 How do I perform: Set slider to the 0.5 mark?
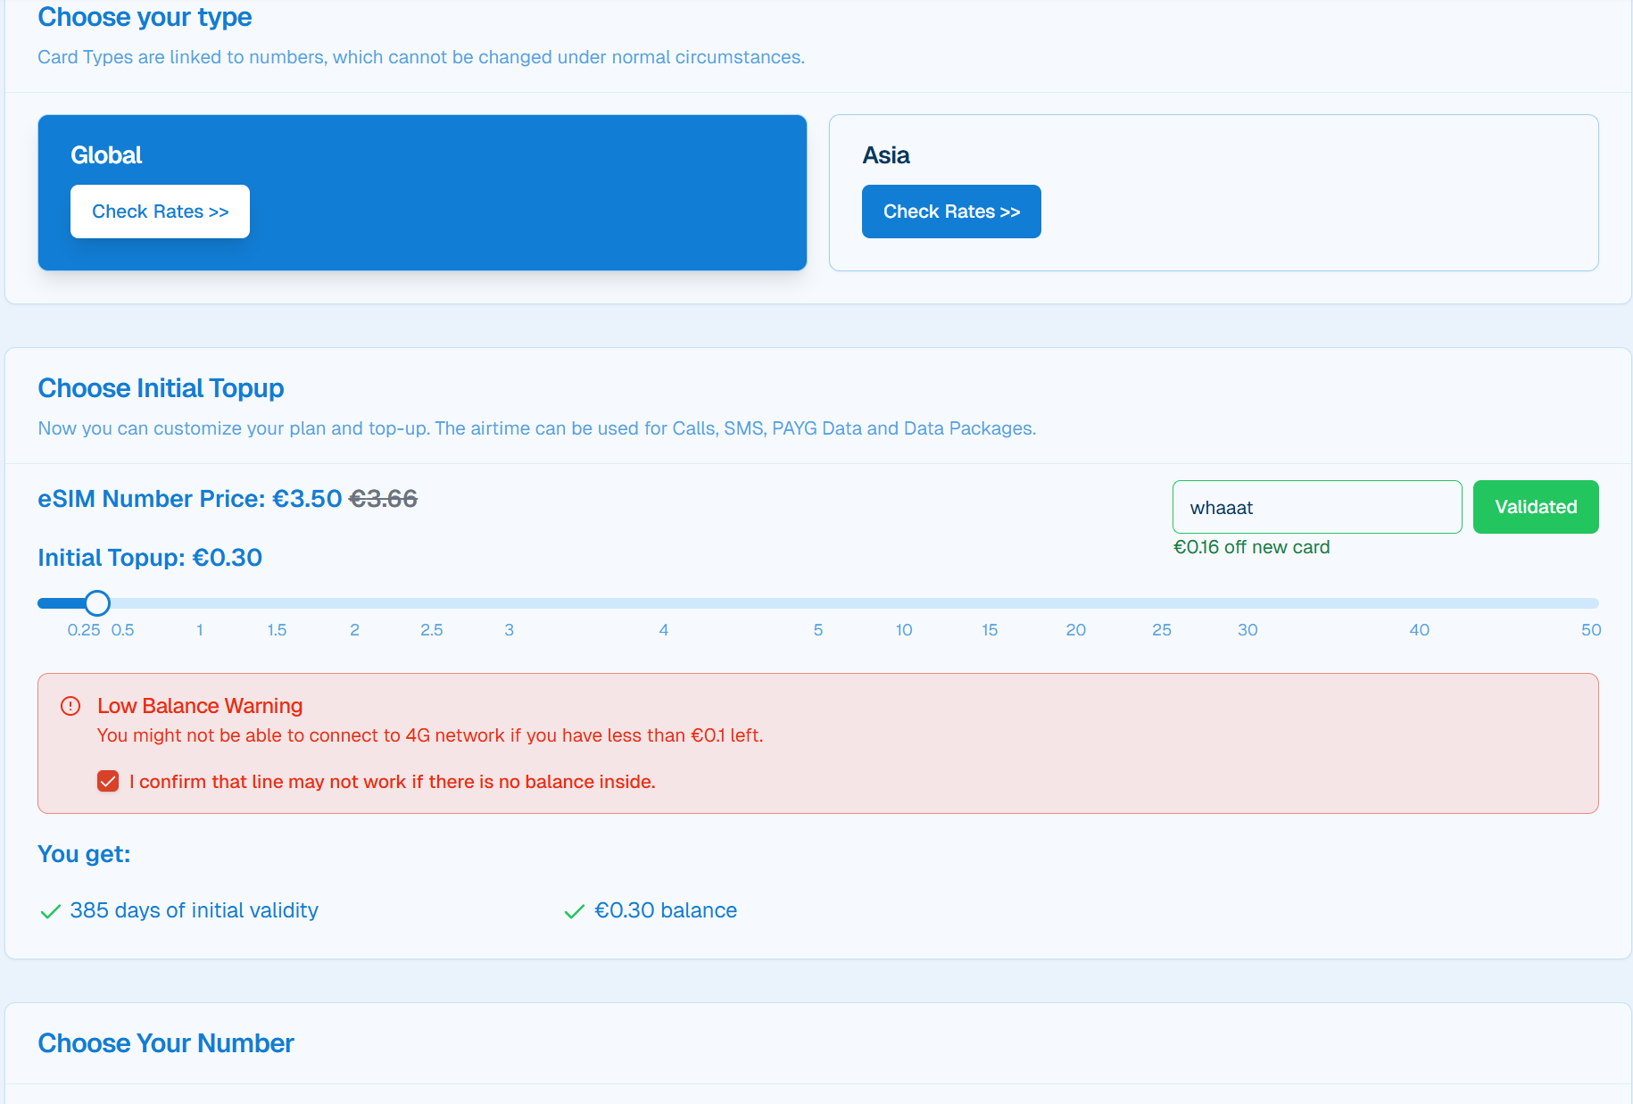click(123, 630)
